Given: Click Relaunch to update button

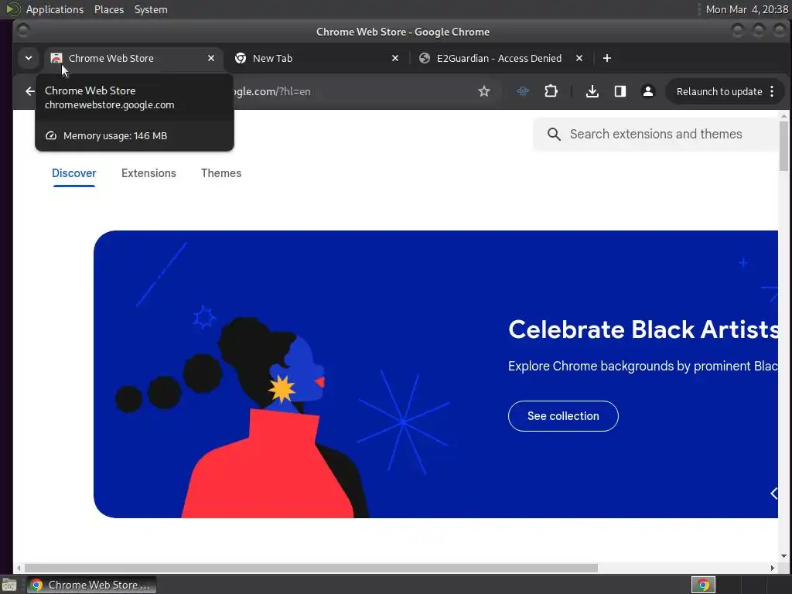Looking at the screenshot, I should pyautogui.click(x=719, y=91).
